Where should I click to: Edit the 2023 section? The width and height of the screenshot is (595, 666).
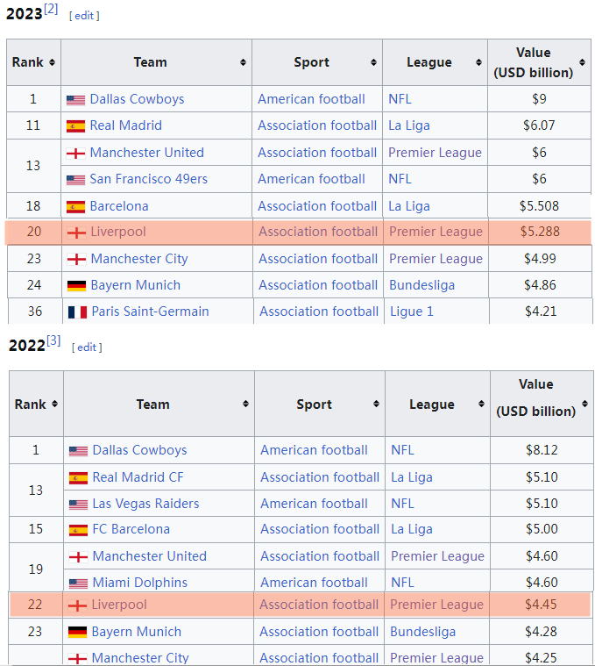click(x=84, y=16)
